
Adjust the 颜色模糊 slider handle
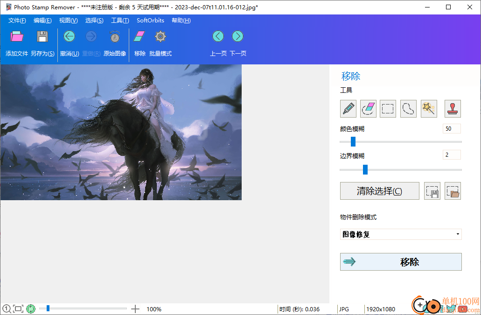[x=353, y=142]
